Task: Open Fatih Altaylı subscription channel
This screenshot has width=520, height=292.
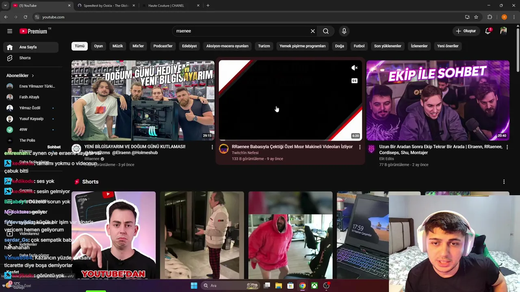Action: click(x=31, y=97)
